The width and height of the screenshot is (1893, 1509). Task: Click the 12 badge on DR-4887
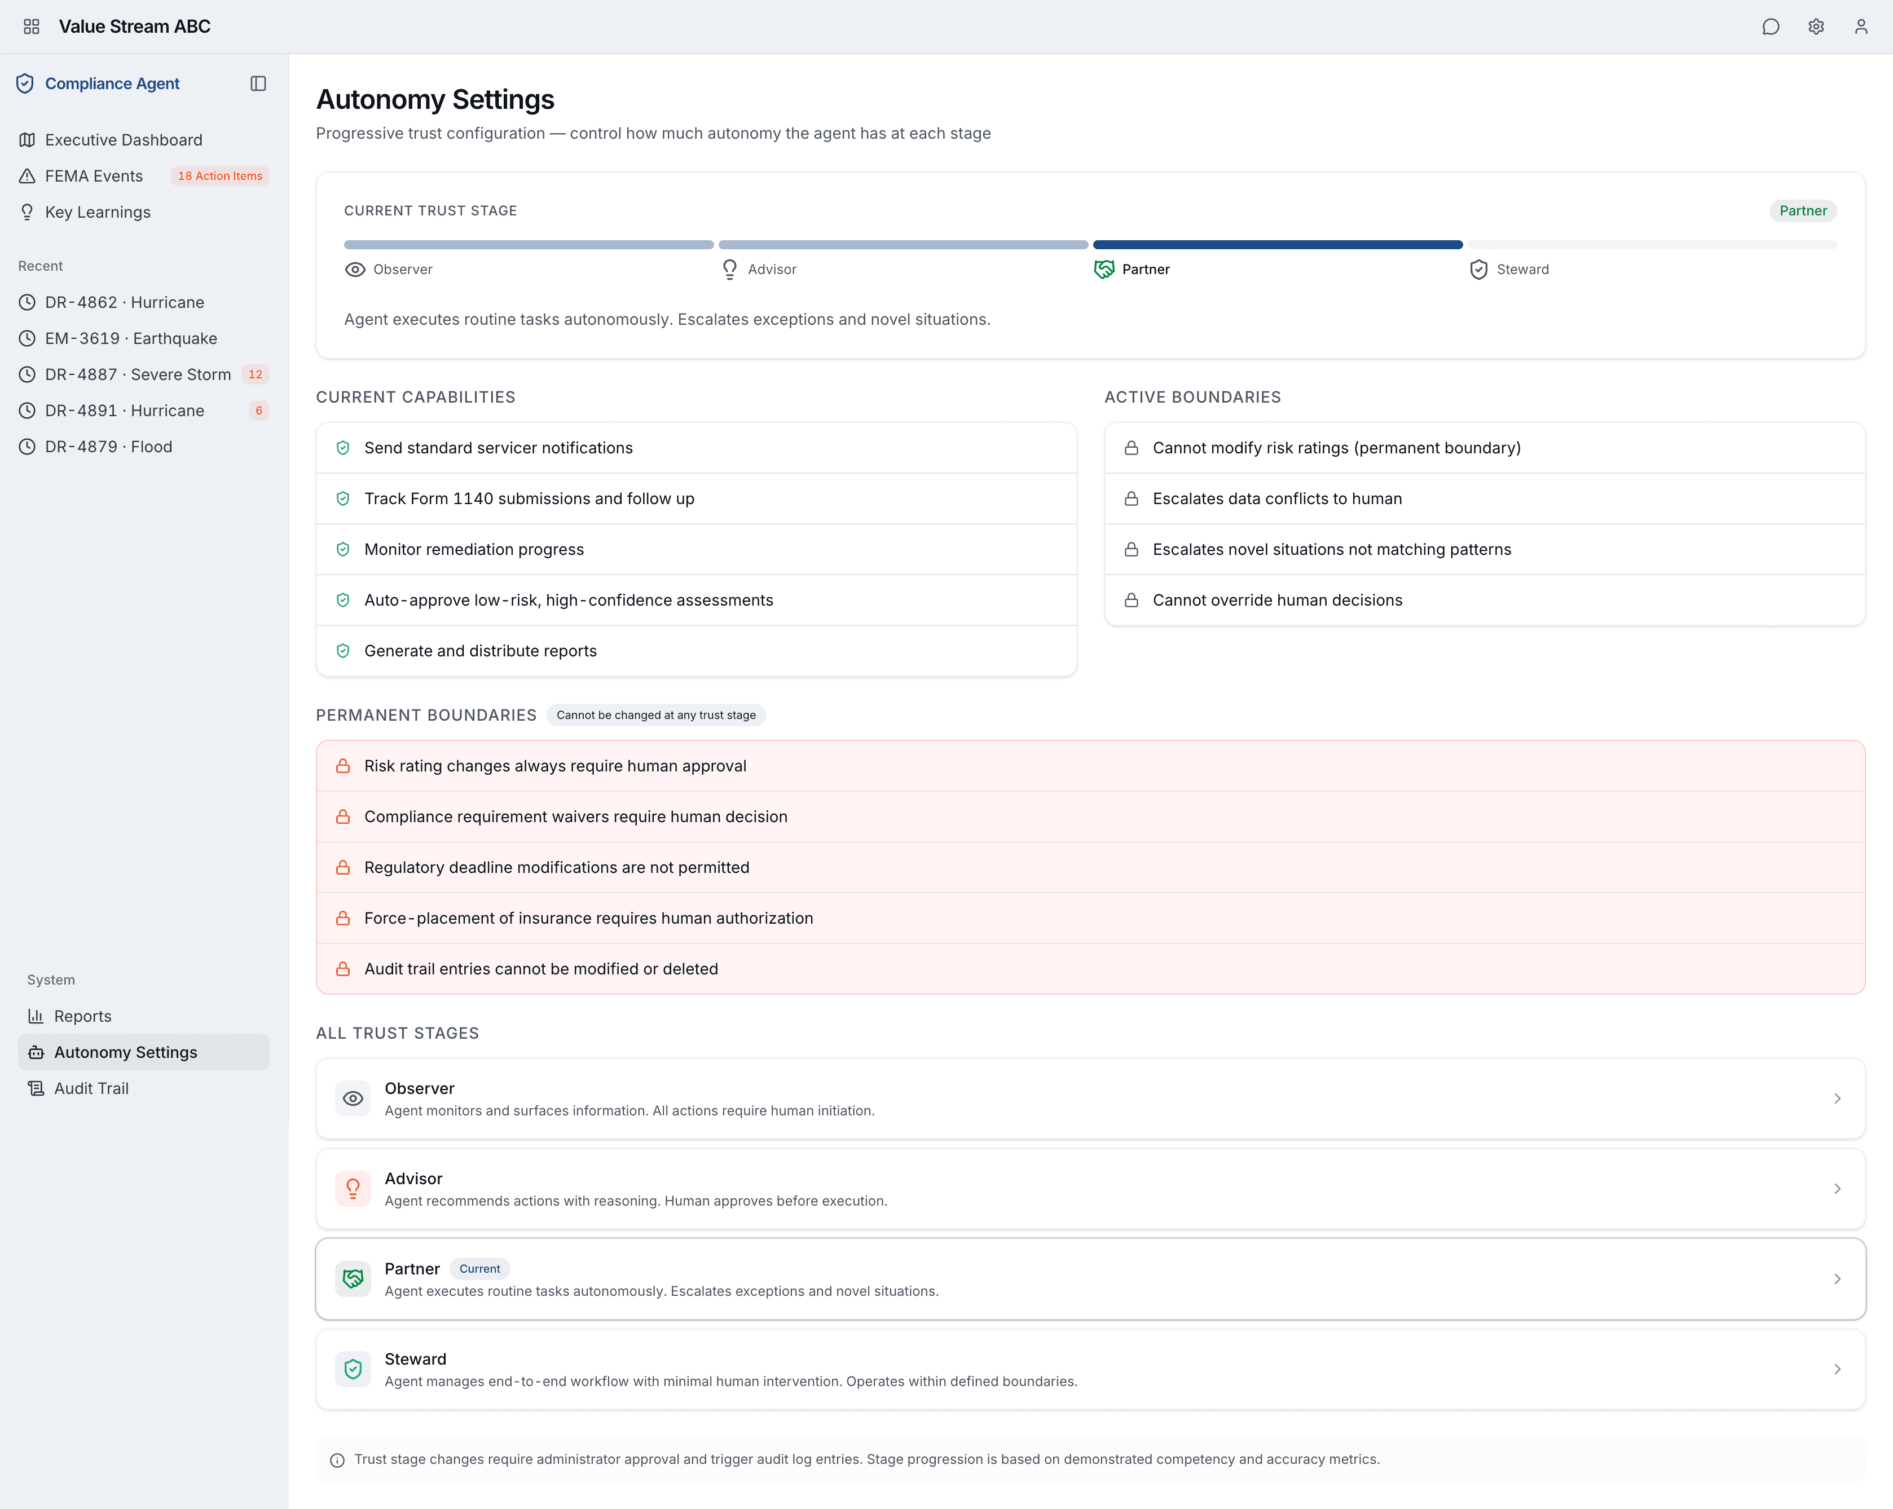254,374
